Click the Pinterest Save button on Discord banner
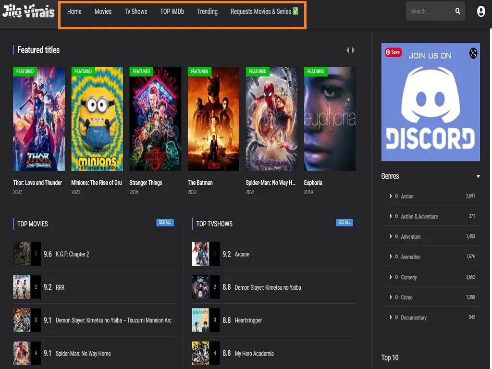Image resolution: width=492 pixels, height=369 pixels. [x=393, y=52]
